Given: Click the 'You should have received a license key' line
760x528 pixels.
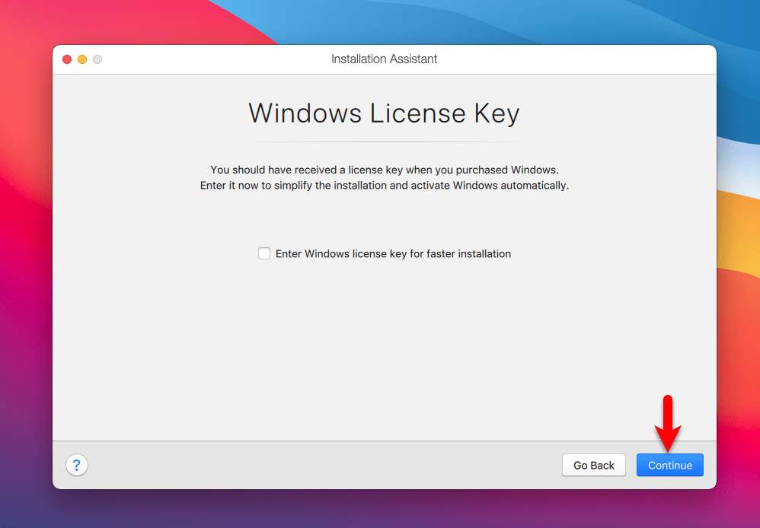Looking at the screenshot, I should point(385,170).
